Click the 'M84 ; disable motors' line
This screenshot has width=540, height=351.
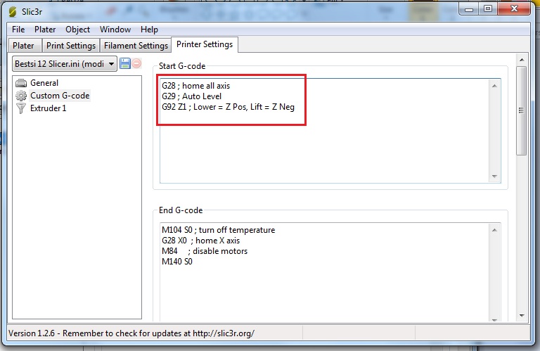click(205, 251)
